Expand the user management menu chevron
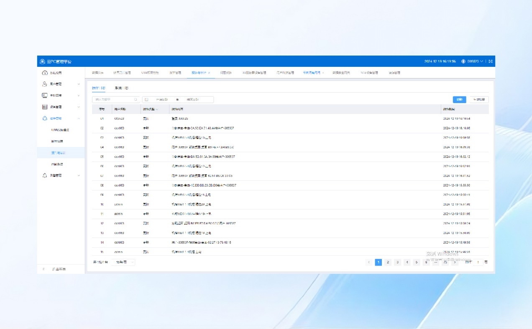 coord(79,84)
